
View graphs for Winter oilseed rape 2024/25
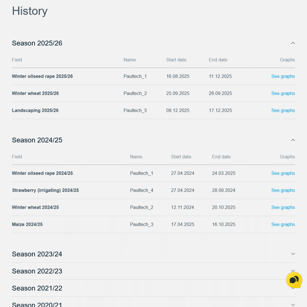tap(283, 173)
